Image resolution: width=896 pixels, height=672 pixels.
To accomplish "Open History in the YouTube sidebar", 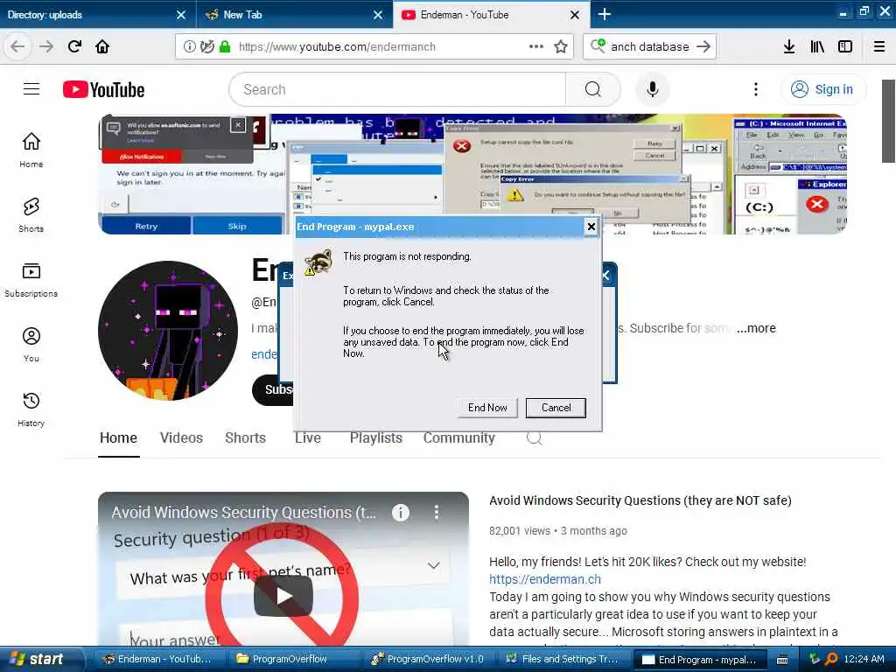I will pyautogui.click(x=31, y=409).
